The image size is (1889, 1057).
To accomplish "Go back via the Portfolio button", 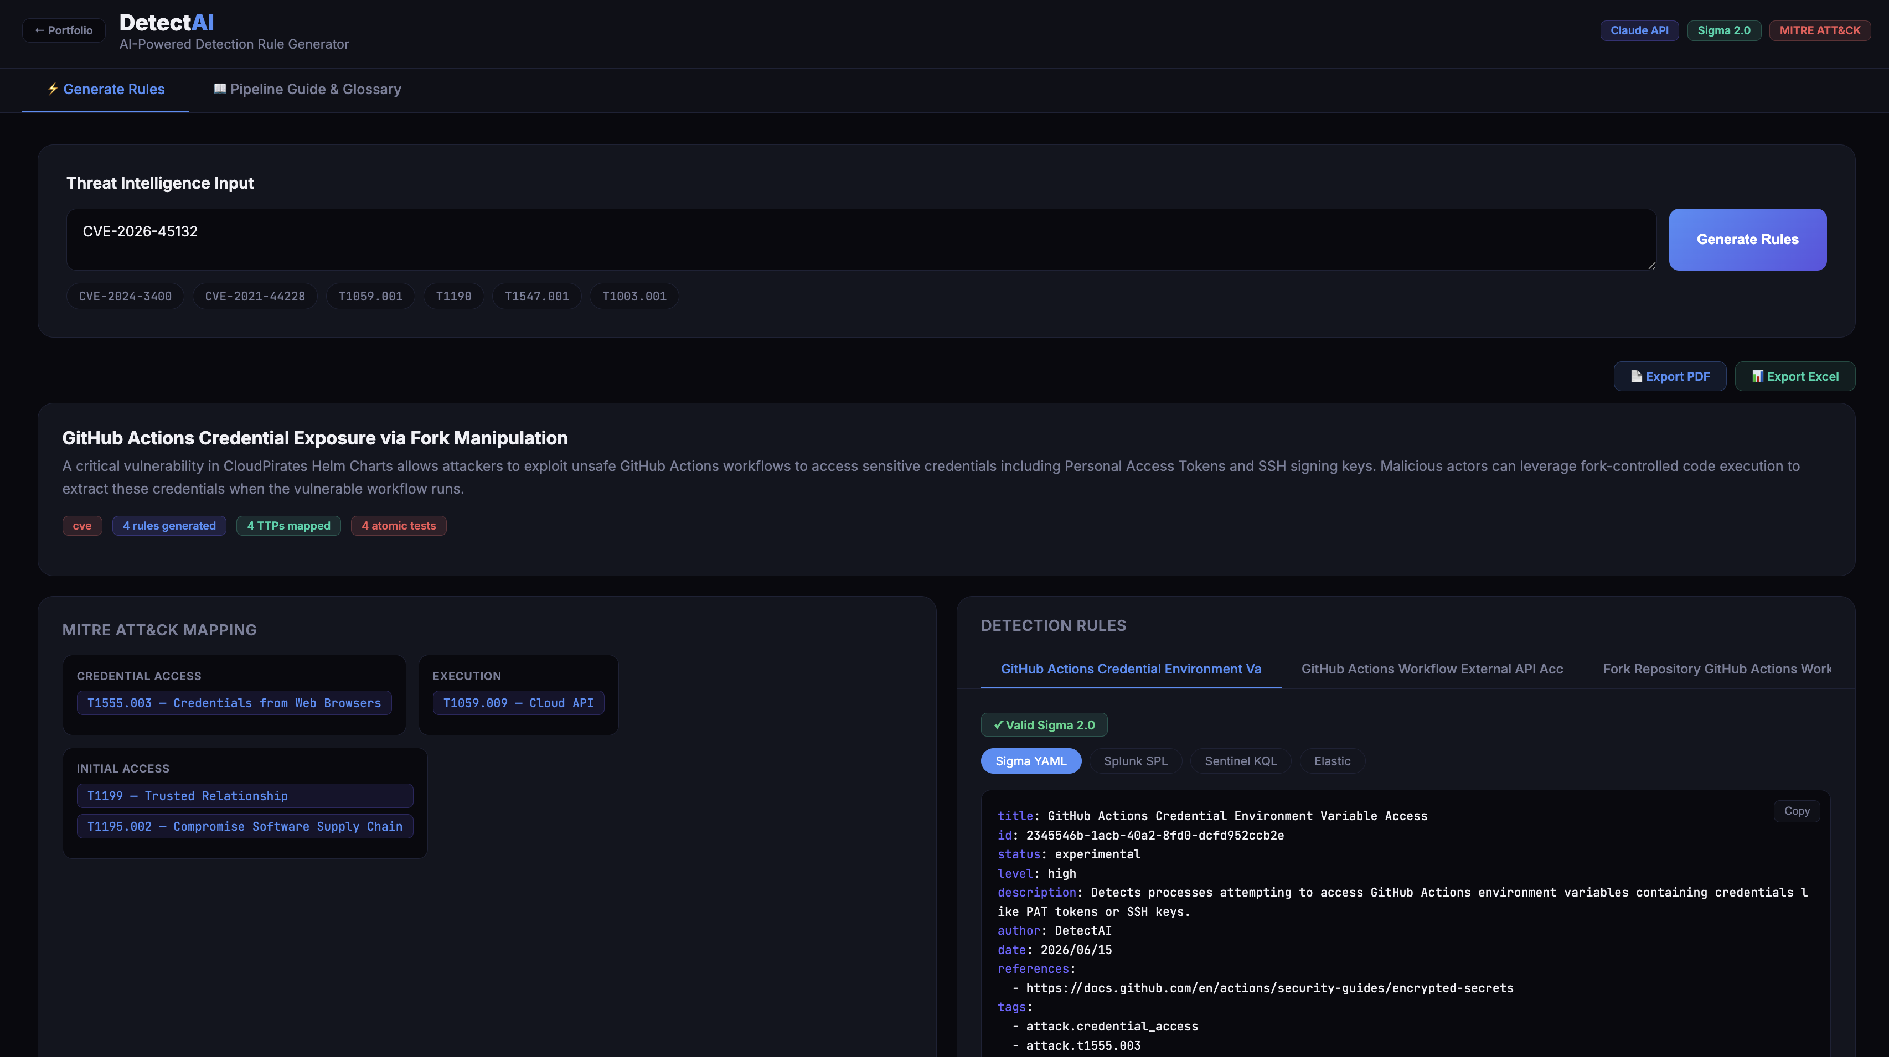I will (x=64, y=30).
